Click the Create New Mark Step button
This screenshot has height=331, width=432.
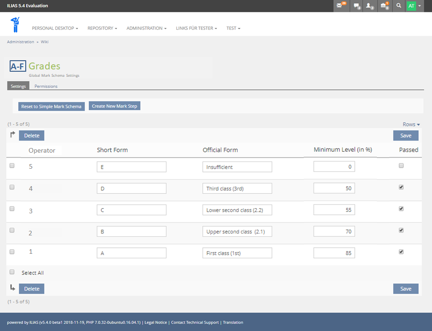(x=114, y=106)
